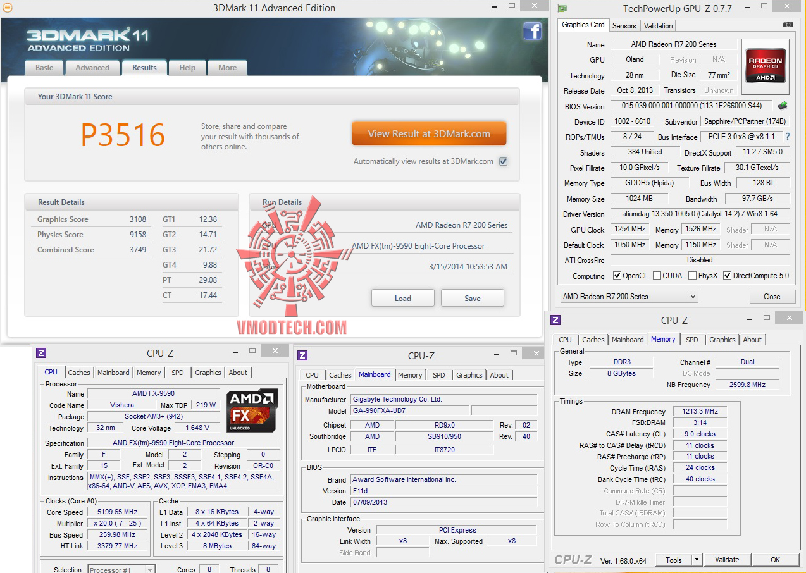Click the Close button in GPU-Z
Image resolution: width=806 pixels, height=573 pixels.
point(772,297)
